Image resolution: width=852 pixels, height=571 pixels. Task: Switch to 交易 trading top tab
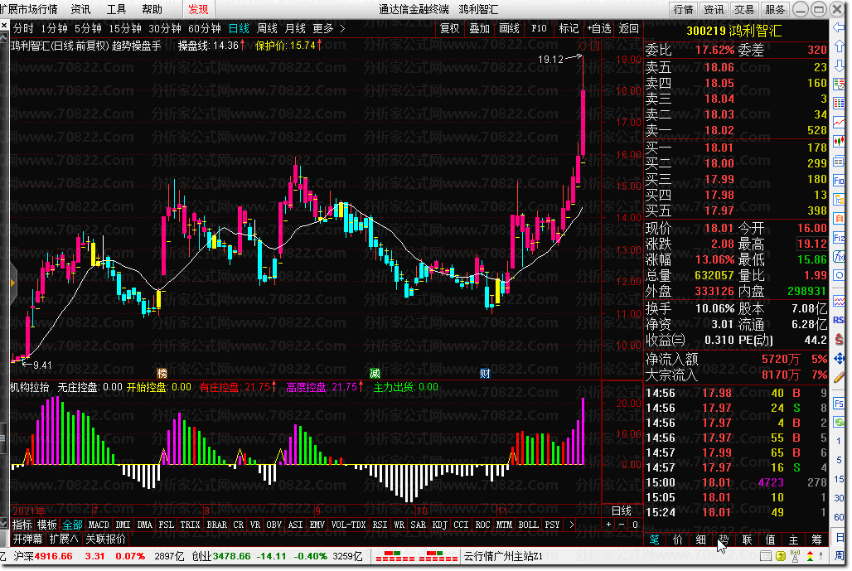pos(744,9)
